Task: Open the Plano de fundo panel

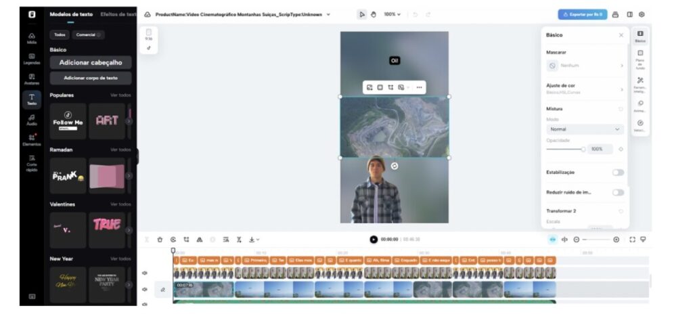Action: point(640,60)
